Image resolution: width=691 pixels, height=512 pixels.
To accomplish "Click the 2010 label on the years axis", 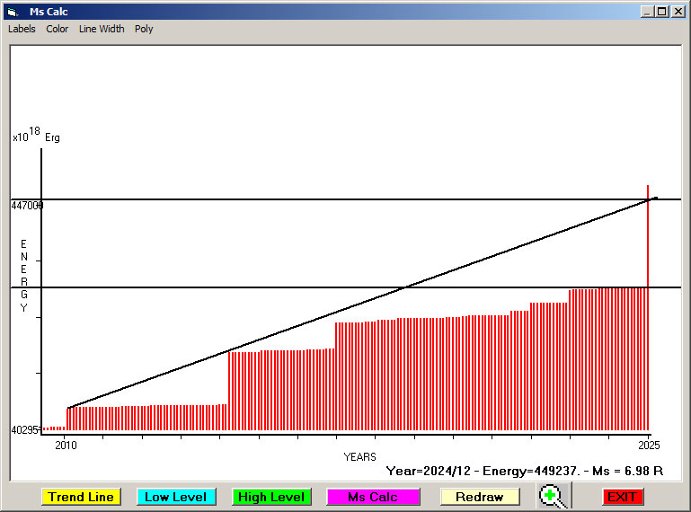I will pos(66,445).
